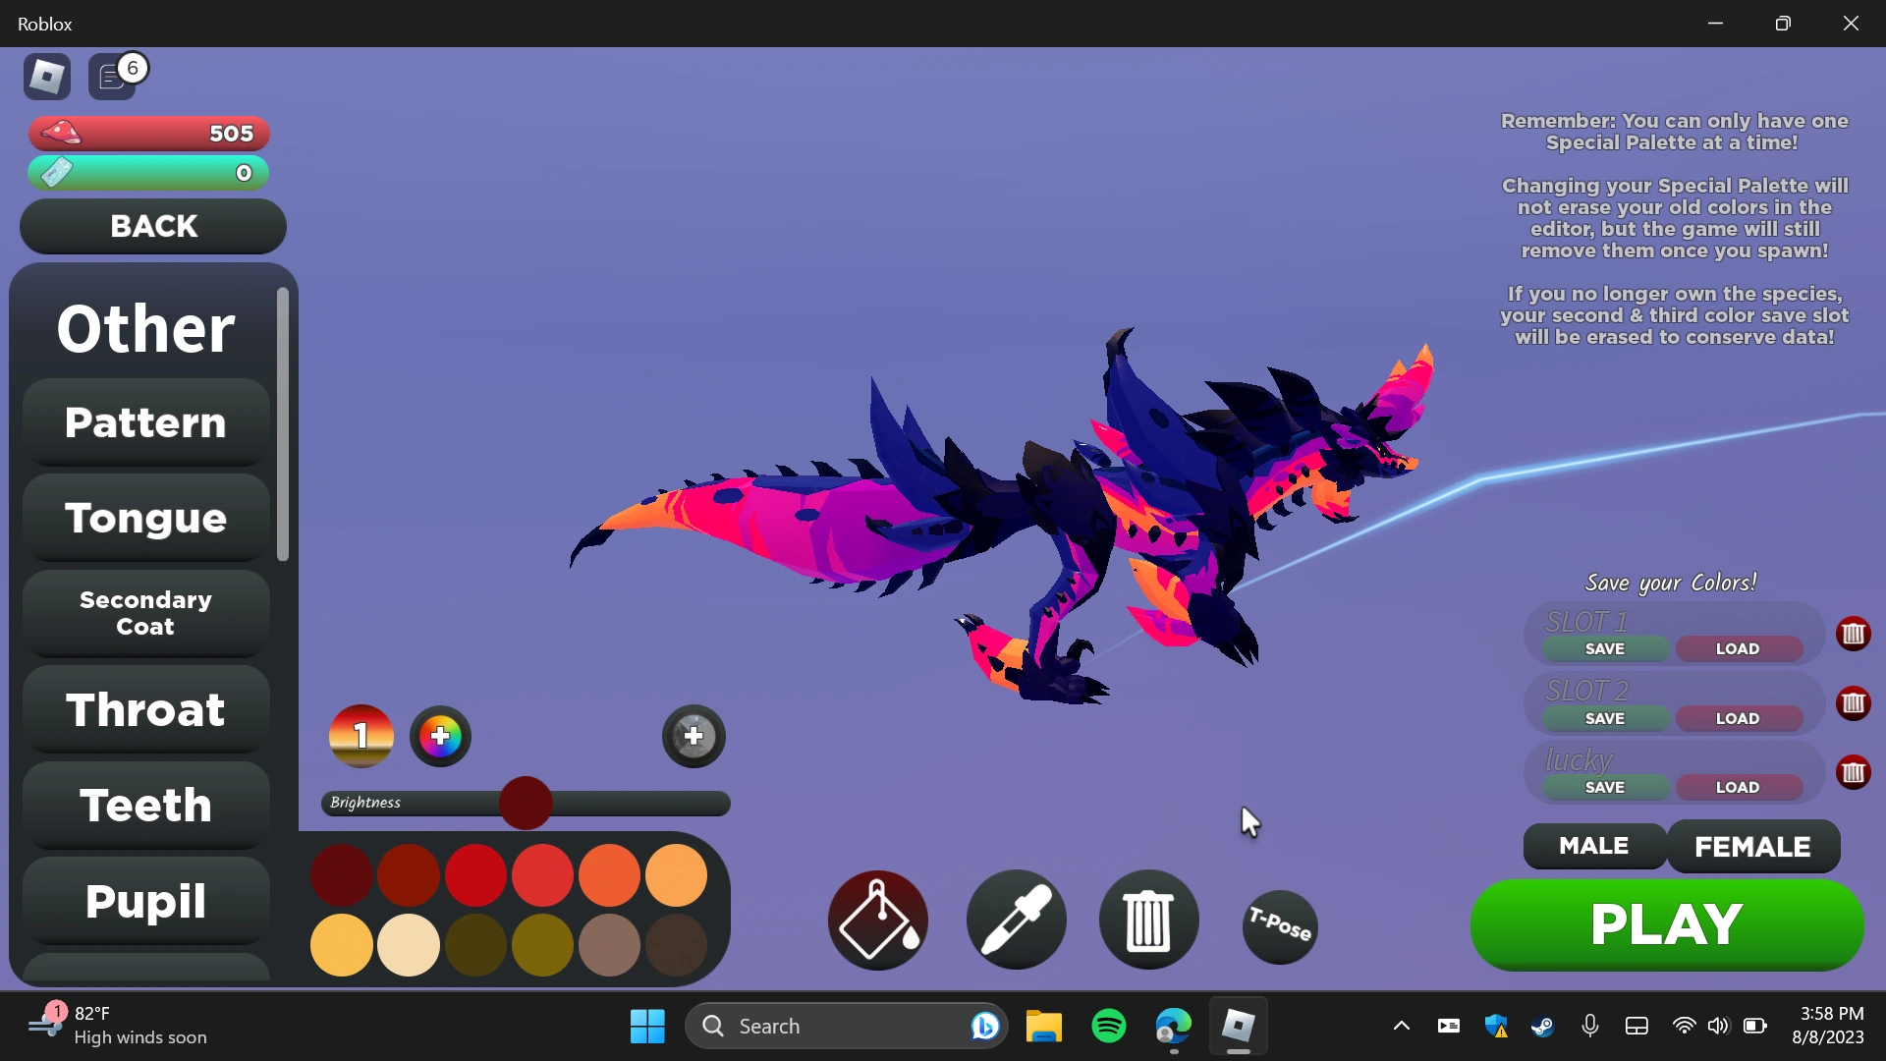The width and height of the screenshot is (1886, 1061).
Task: Load colors from the lucky slot
Action: pos(1739,787)
